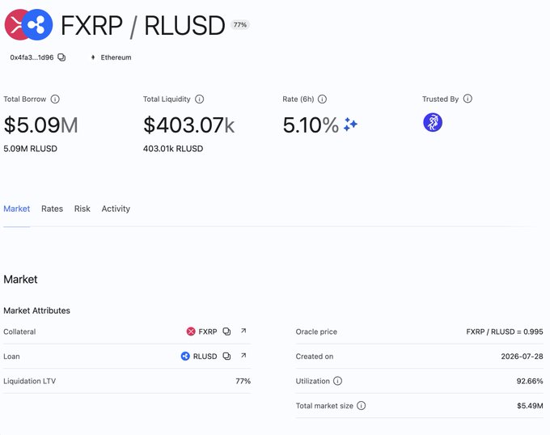Click the FXRP / RLUSD page title

(143, 26)
